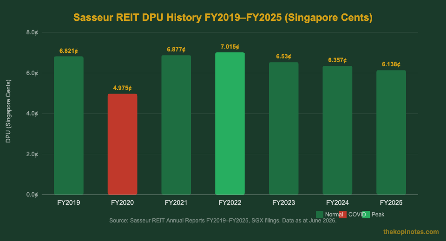Click the bright green FY2022 peak bar
This screenshot has width=446, height=241.
coord(230,123)
